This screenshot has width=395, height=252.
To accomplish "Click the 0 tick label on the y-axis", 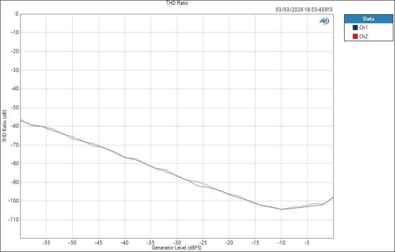I will click(17, 14).
